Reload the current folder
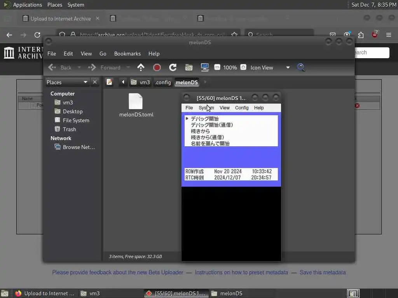 [173, 68]
